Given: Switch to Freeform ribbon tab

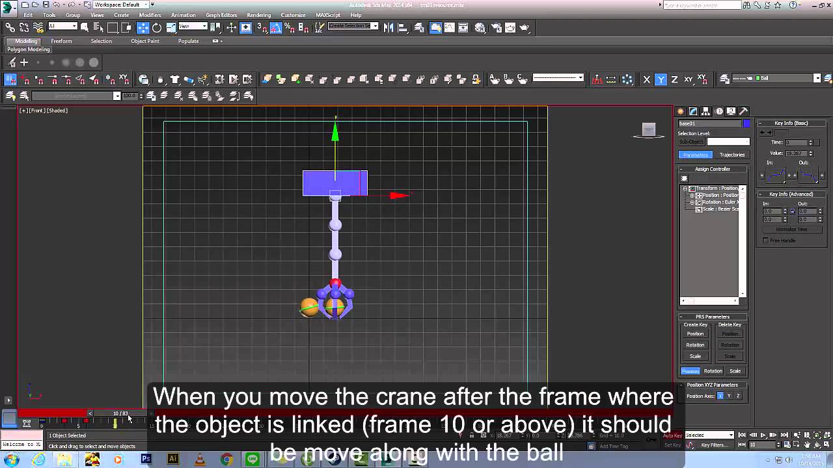Looking at the screenshot, I should (62, 41).
